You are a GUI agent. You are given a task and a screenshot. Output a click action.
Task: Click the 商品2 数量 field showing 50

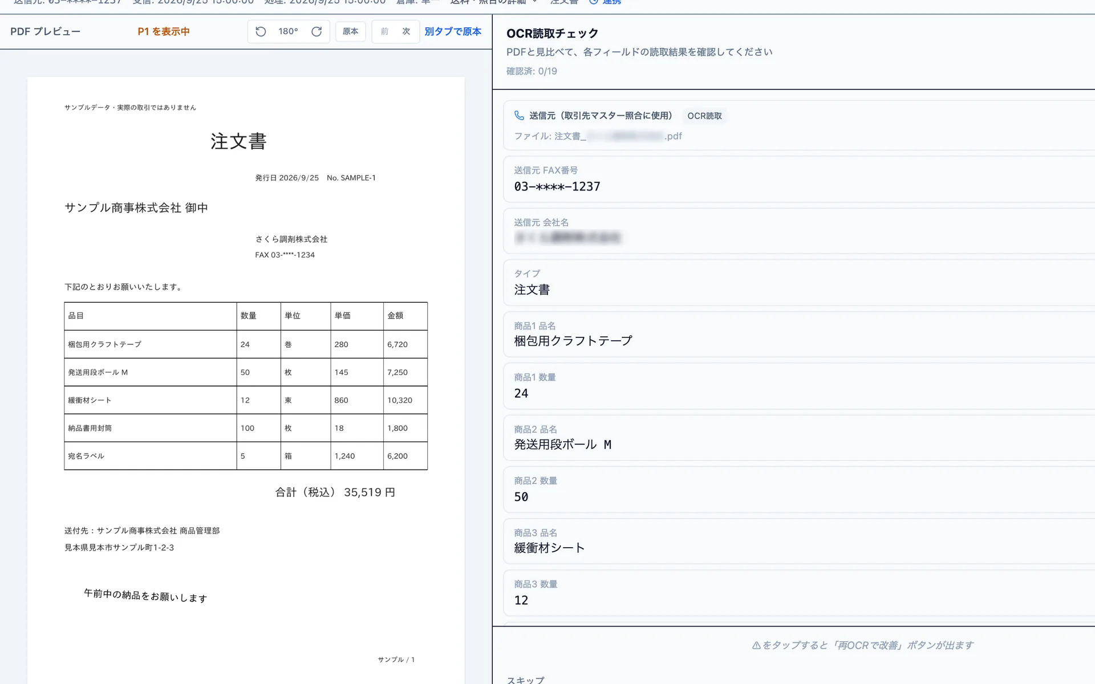[x=798, y=489]
